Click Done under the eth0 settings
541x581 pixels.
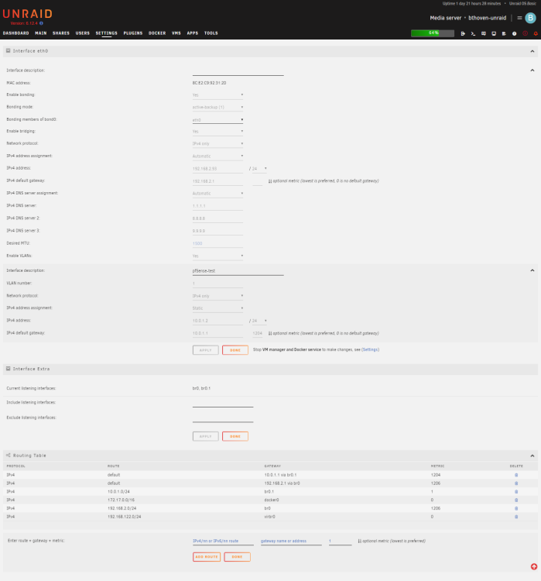point(235,350)
